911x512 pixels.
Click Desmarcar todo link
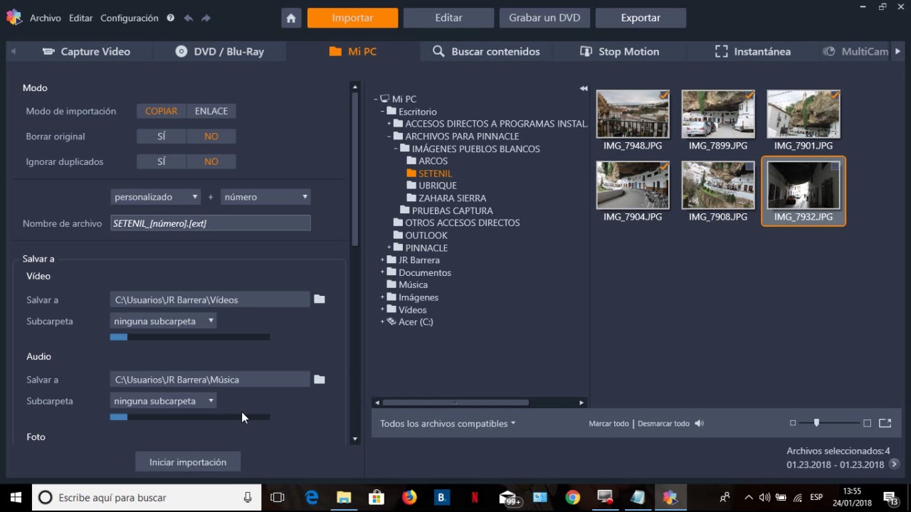663,423
